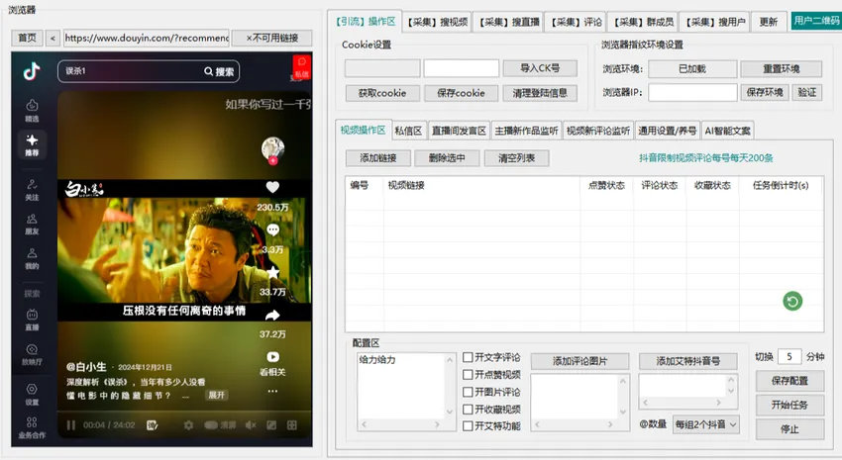
Task: Enable 开艾特功能 checkbox
Action: coord(468,425)
